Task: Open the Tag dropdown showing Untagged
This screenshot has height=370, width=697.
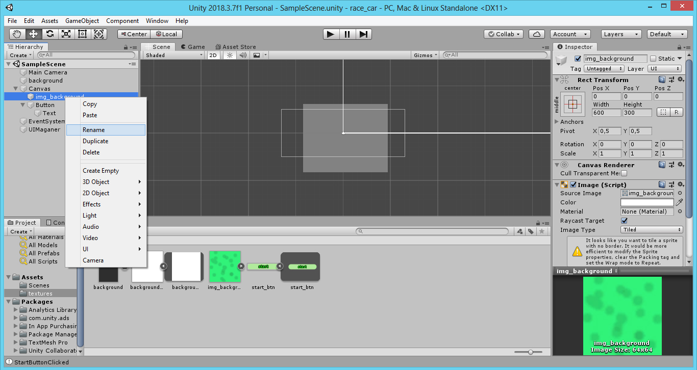Action: [x=604, y=69]
